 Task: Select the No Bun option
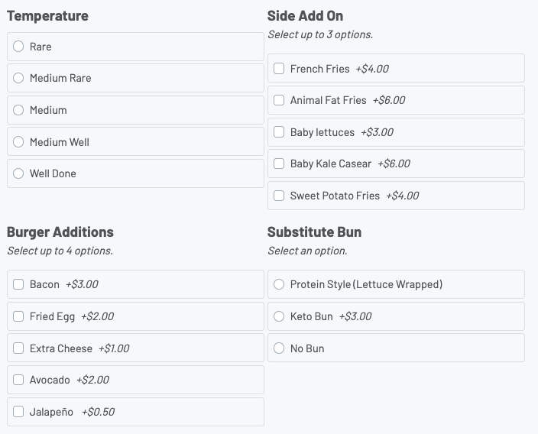pyautogui.click(x=279, y=348)
